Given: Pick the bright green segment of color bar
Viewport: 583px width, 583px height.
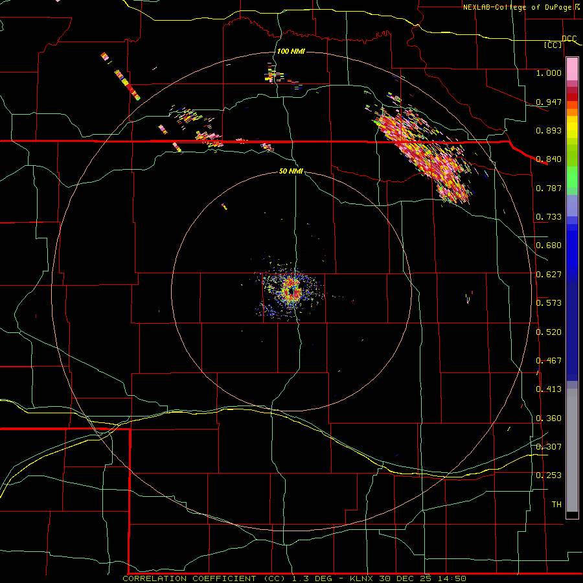Looking at the screenshot, I should [572, 177].
